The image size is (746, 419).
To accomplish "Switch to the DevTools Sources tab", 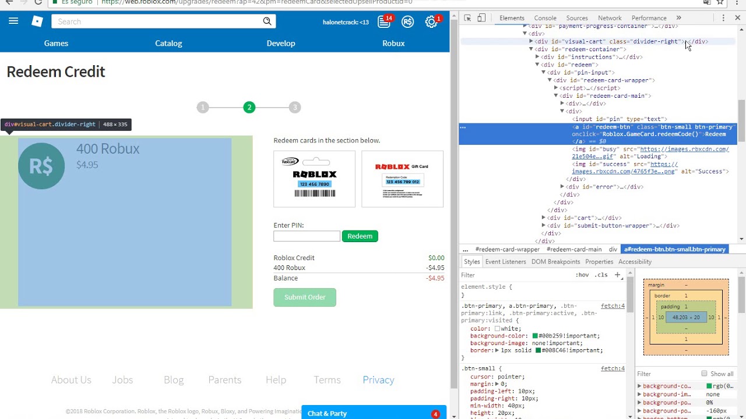I will click(x=577, y=18).
